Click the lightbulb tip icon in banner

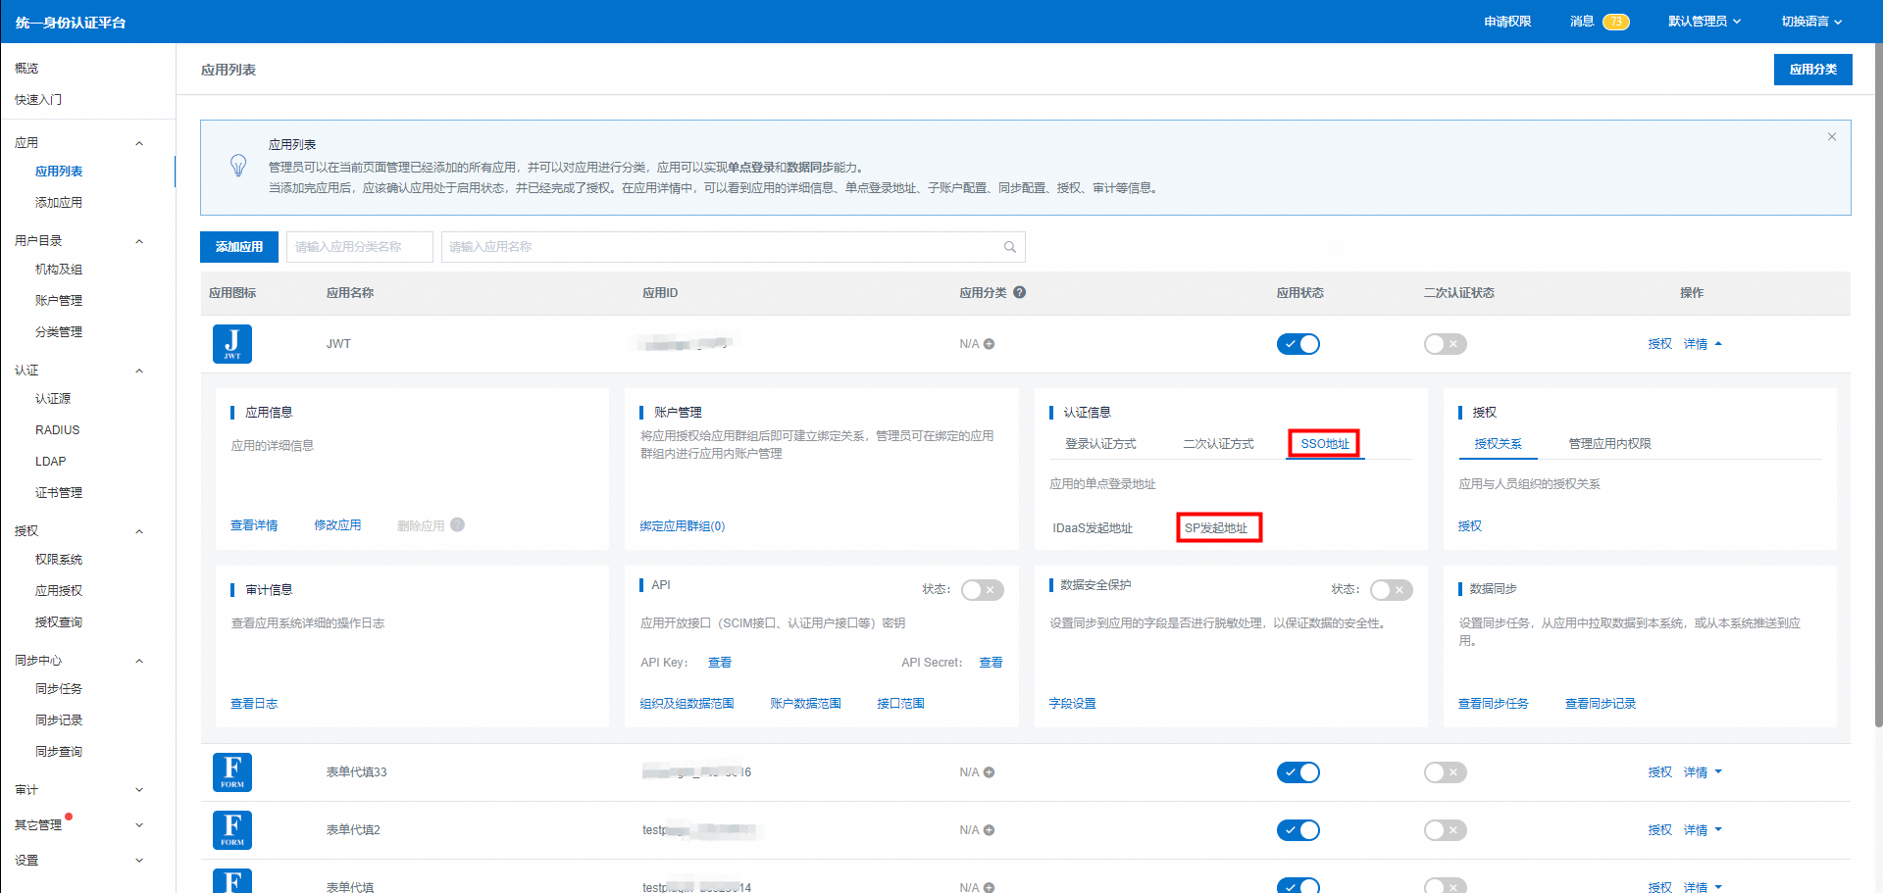(238, 166)
